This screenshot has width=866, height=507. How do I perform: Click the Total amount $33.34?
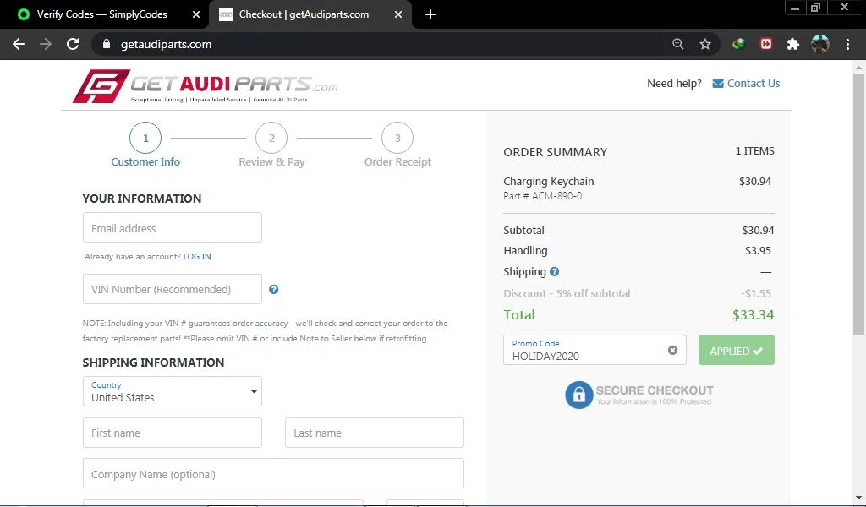point(753,315)
